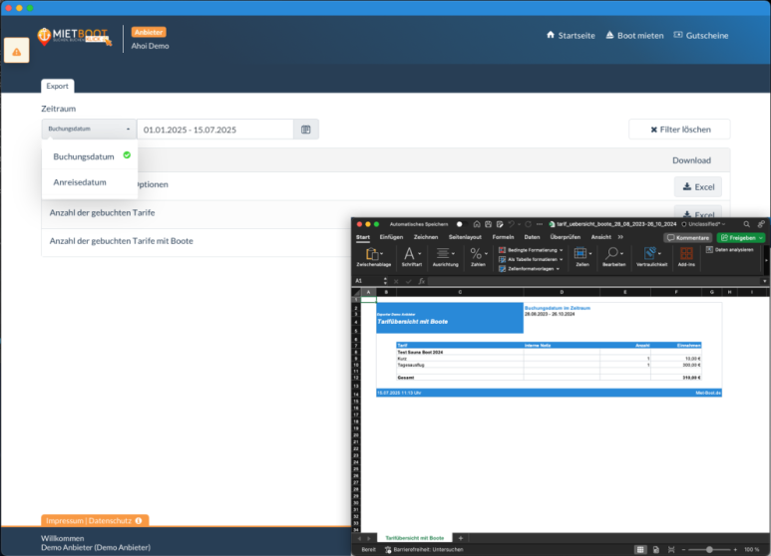Toggle the Automatisches Speichern switch
This screenshot has width=771, height=556.
pyautogui.click(x=460, y=224)
